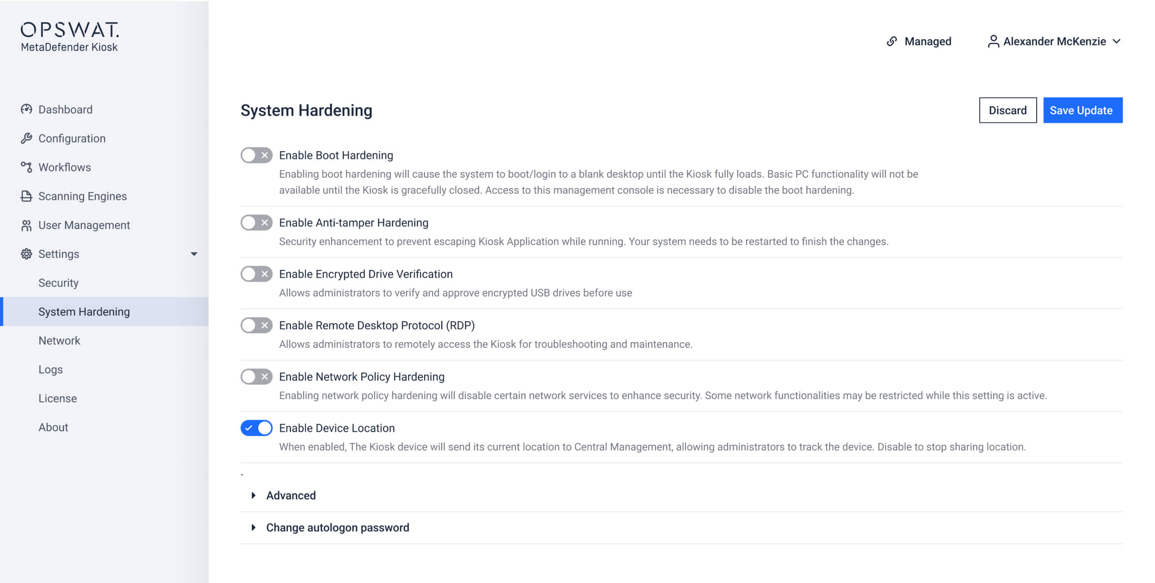
Task: Go to the Logs menu item
Action: pos(50,369)
